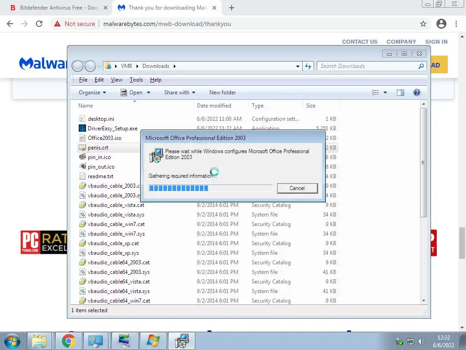Reload the Malwarebytes page in Chrome
Image resolution: width=466 pixels, height=350 pixels.
[39, 24]
